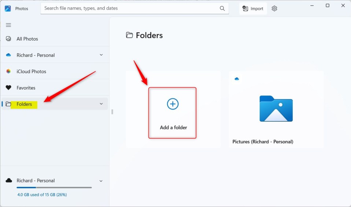Click the OneDrive storage usage bar
The image size is (351, 207).
54,188
